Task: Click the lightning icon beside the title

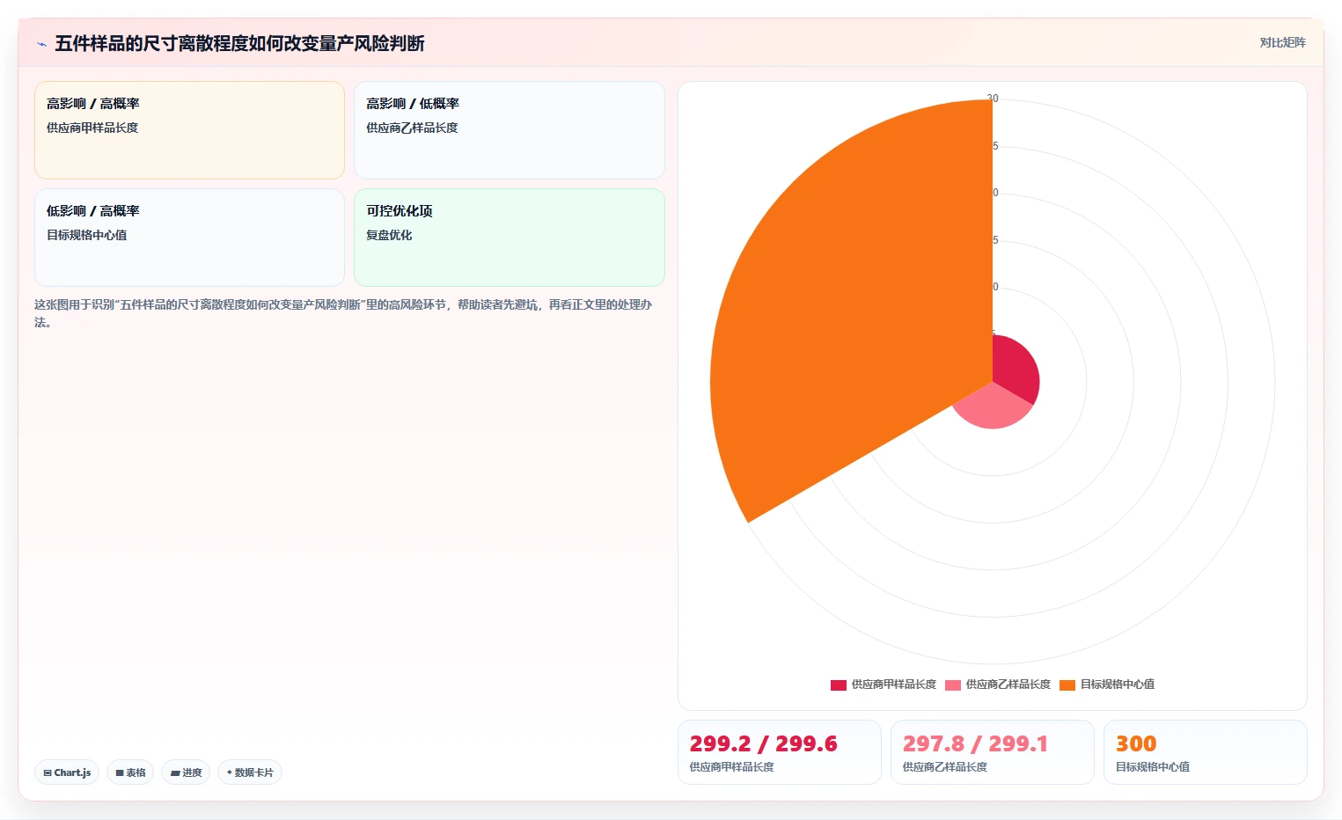Action: tap(41, 44)
